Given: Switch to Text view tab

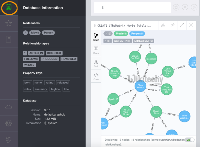Looking at the screenshot, I should pyautogui.click(x=96, y=63).
